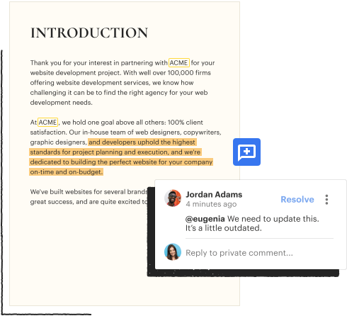Select the ACME token following 'At'
347x316 pixels.
47,122
